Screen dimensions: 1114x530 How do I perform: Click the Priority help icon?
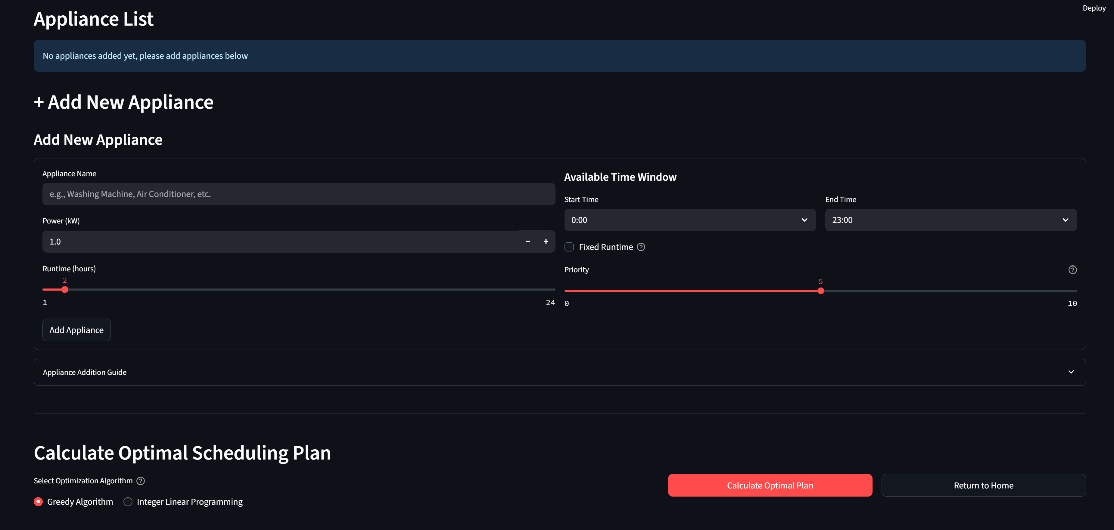pos(1072,270)
